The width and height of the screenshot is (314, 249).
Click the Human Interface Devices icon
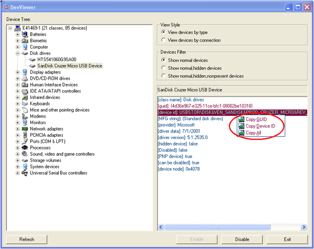(25, 85)
